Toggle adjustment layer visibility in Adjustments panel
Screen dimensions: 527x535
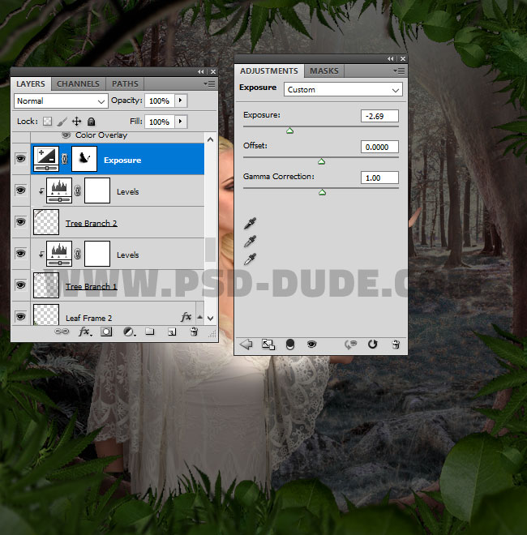[311, 345]
